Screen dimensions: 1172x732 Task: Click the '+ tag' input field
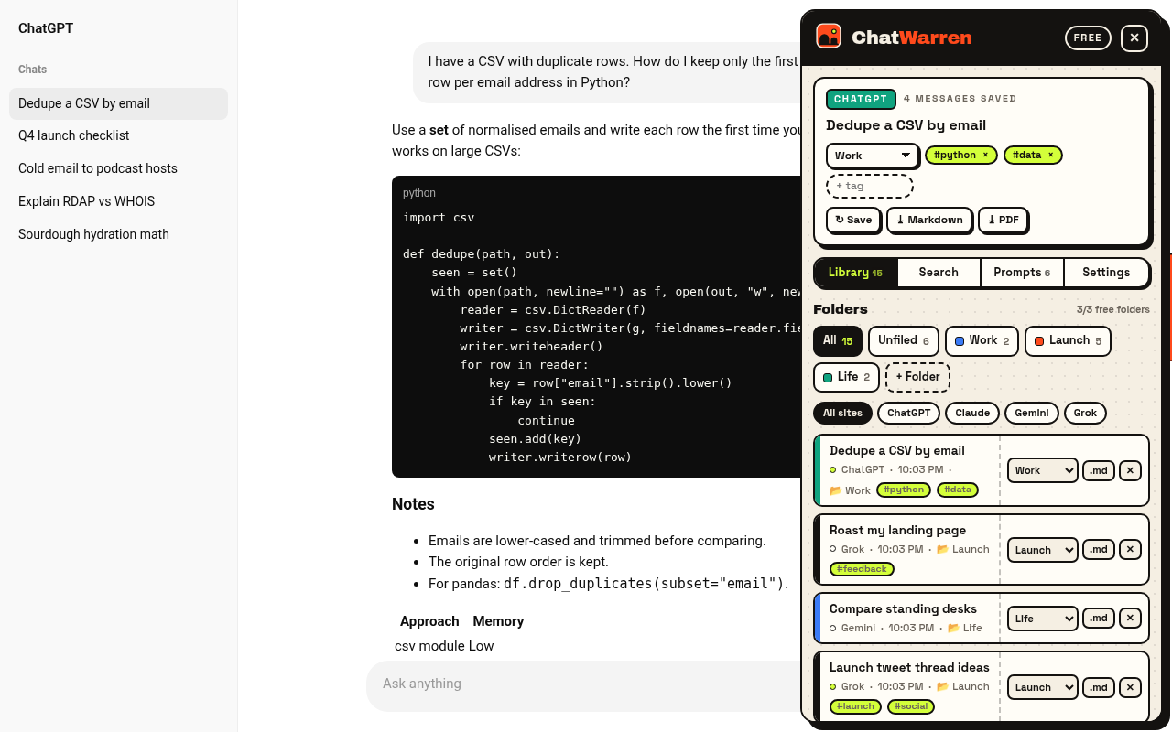tap(870, 186)
